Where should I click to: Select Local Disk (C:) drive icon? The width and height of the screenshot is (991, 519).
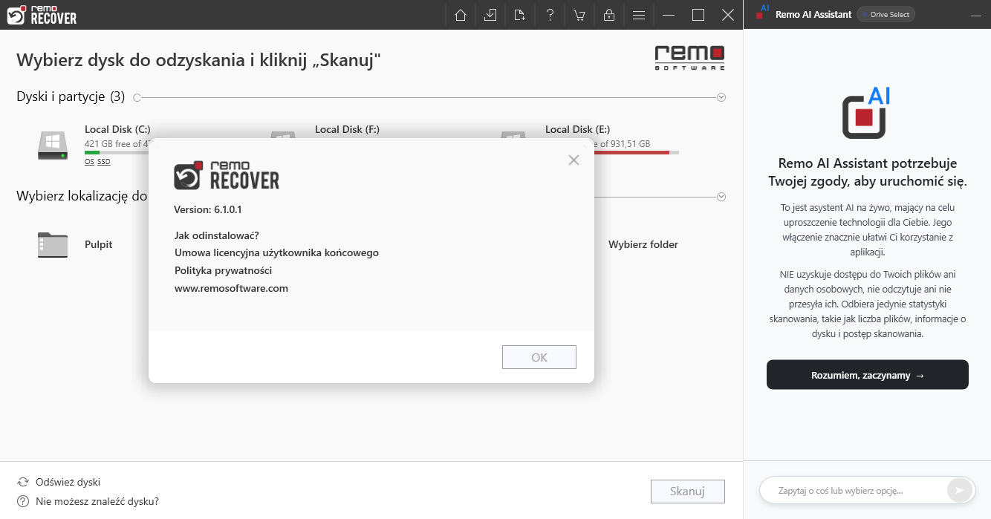(x=52, y=146)
